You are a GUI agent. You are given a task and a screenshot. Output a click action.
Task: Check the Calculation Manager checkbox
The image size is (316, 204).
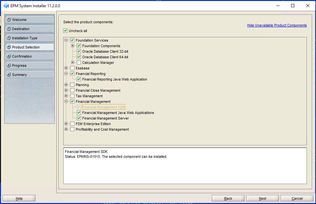pos(79,63)
